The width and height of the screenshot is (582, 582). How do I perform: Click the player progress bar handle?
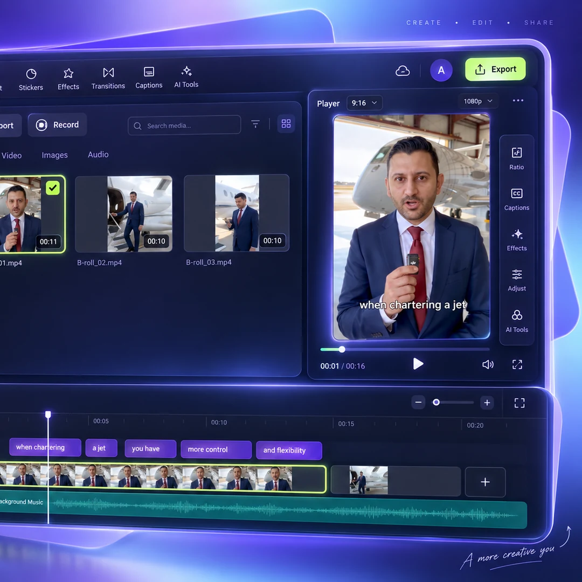click(x=342, y=349)
